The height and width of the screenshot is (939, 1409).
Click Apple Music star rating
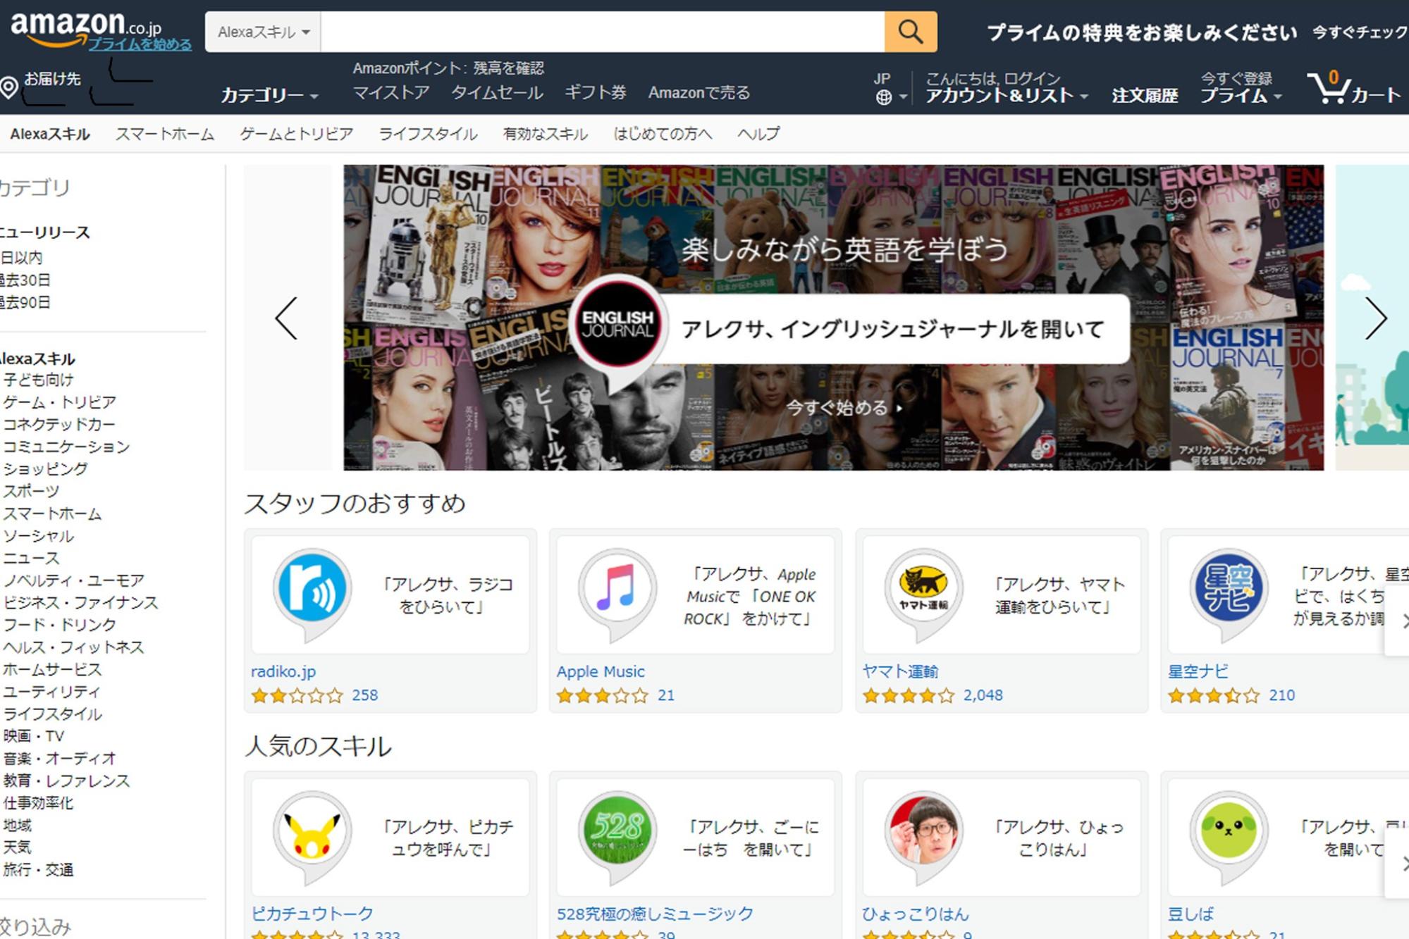(603, 696)
